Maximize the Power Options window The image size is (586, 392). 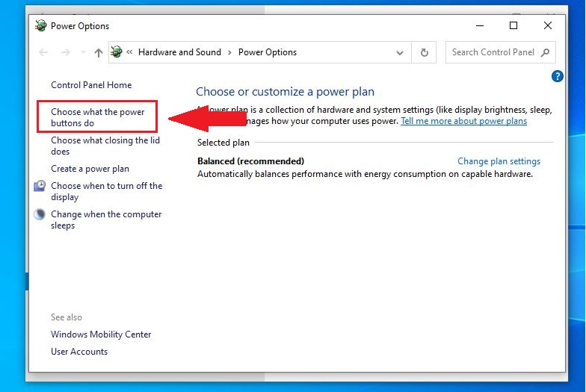[513, 25]
